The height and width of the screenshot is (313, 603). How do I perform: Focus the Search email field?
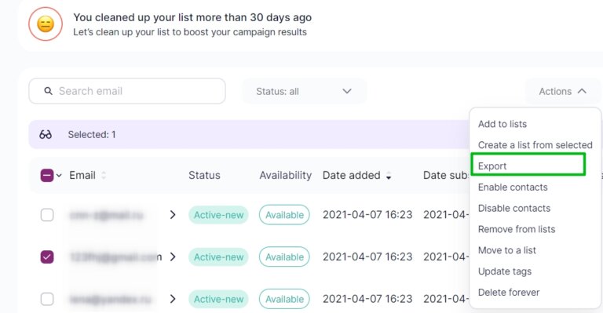(x=127, y=91)
